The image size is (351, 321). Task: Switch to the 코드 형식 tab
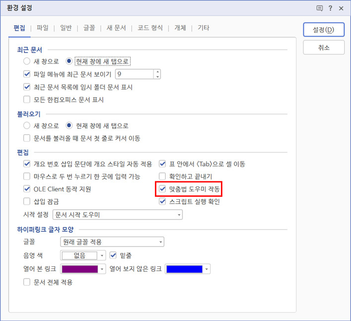click(150, 28)
